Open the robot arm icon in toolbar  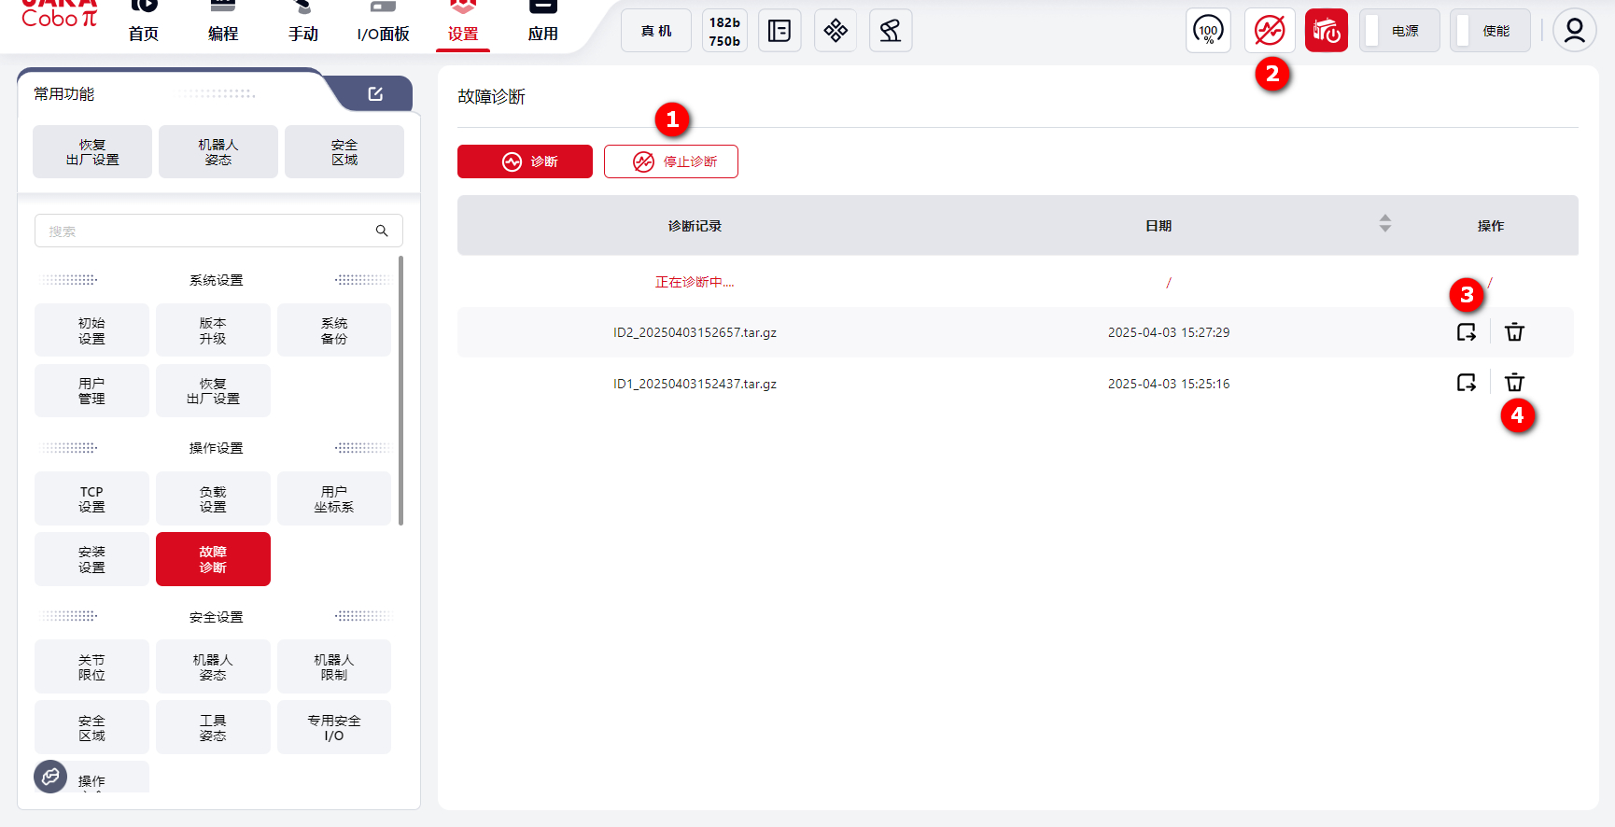tap(891, 31)
